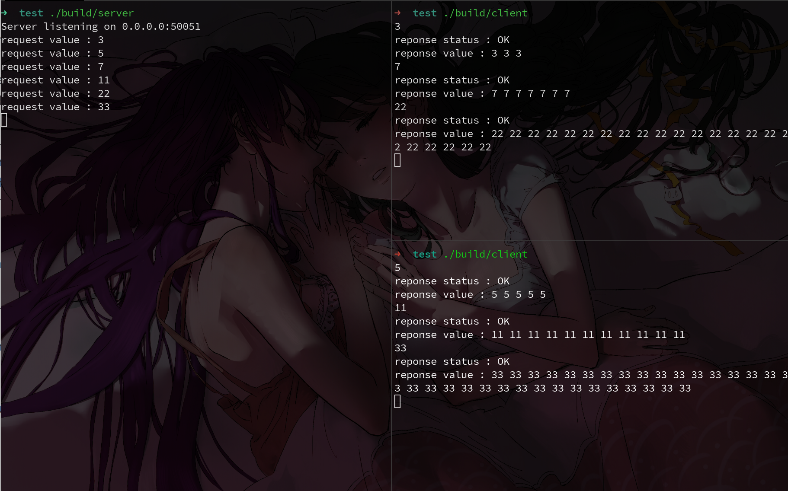Click the wrapped '3 33 33 33…' line

pos(543,389)
